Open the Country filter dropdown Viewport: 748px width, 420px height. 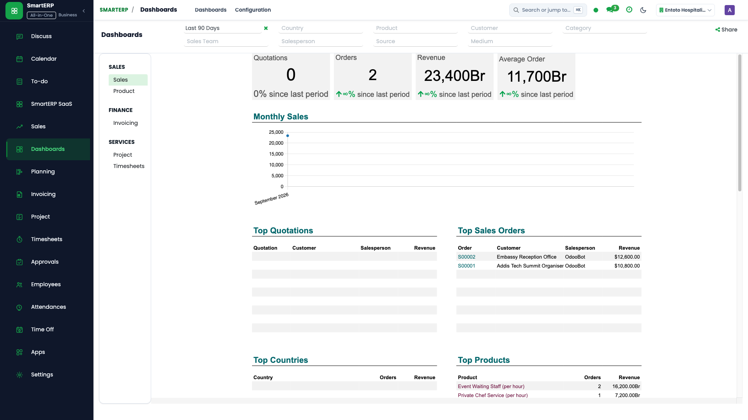pyautogui.click(x=321, y=28)
